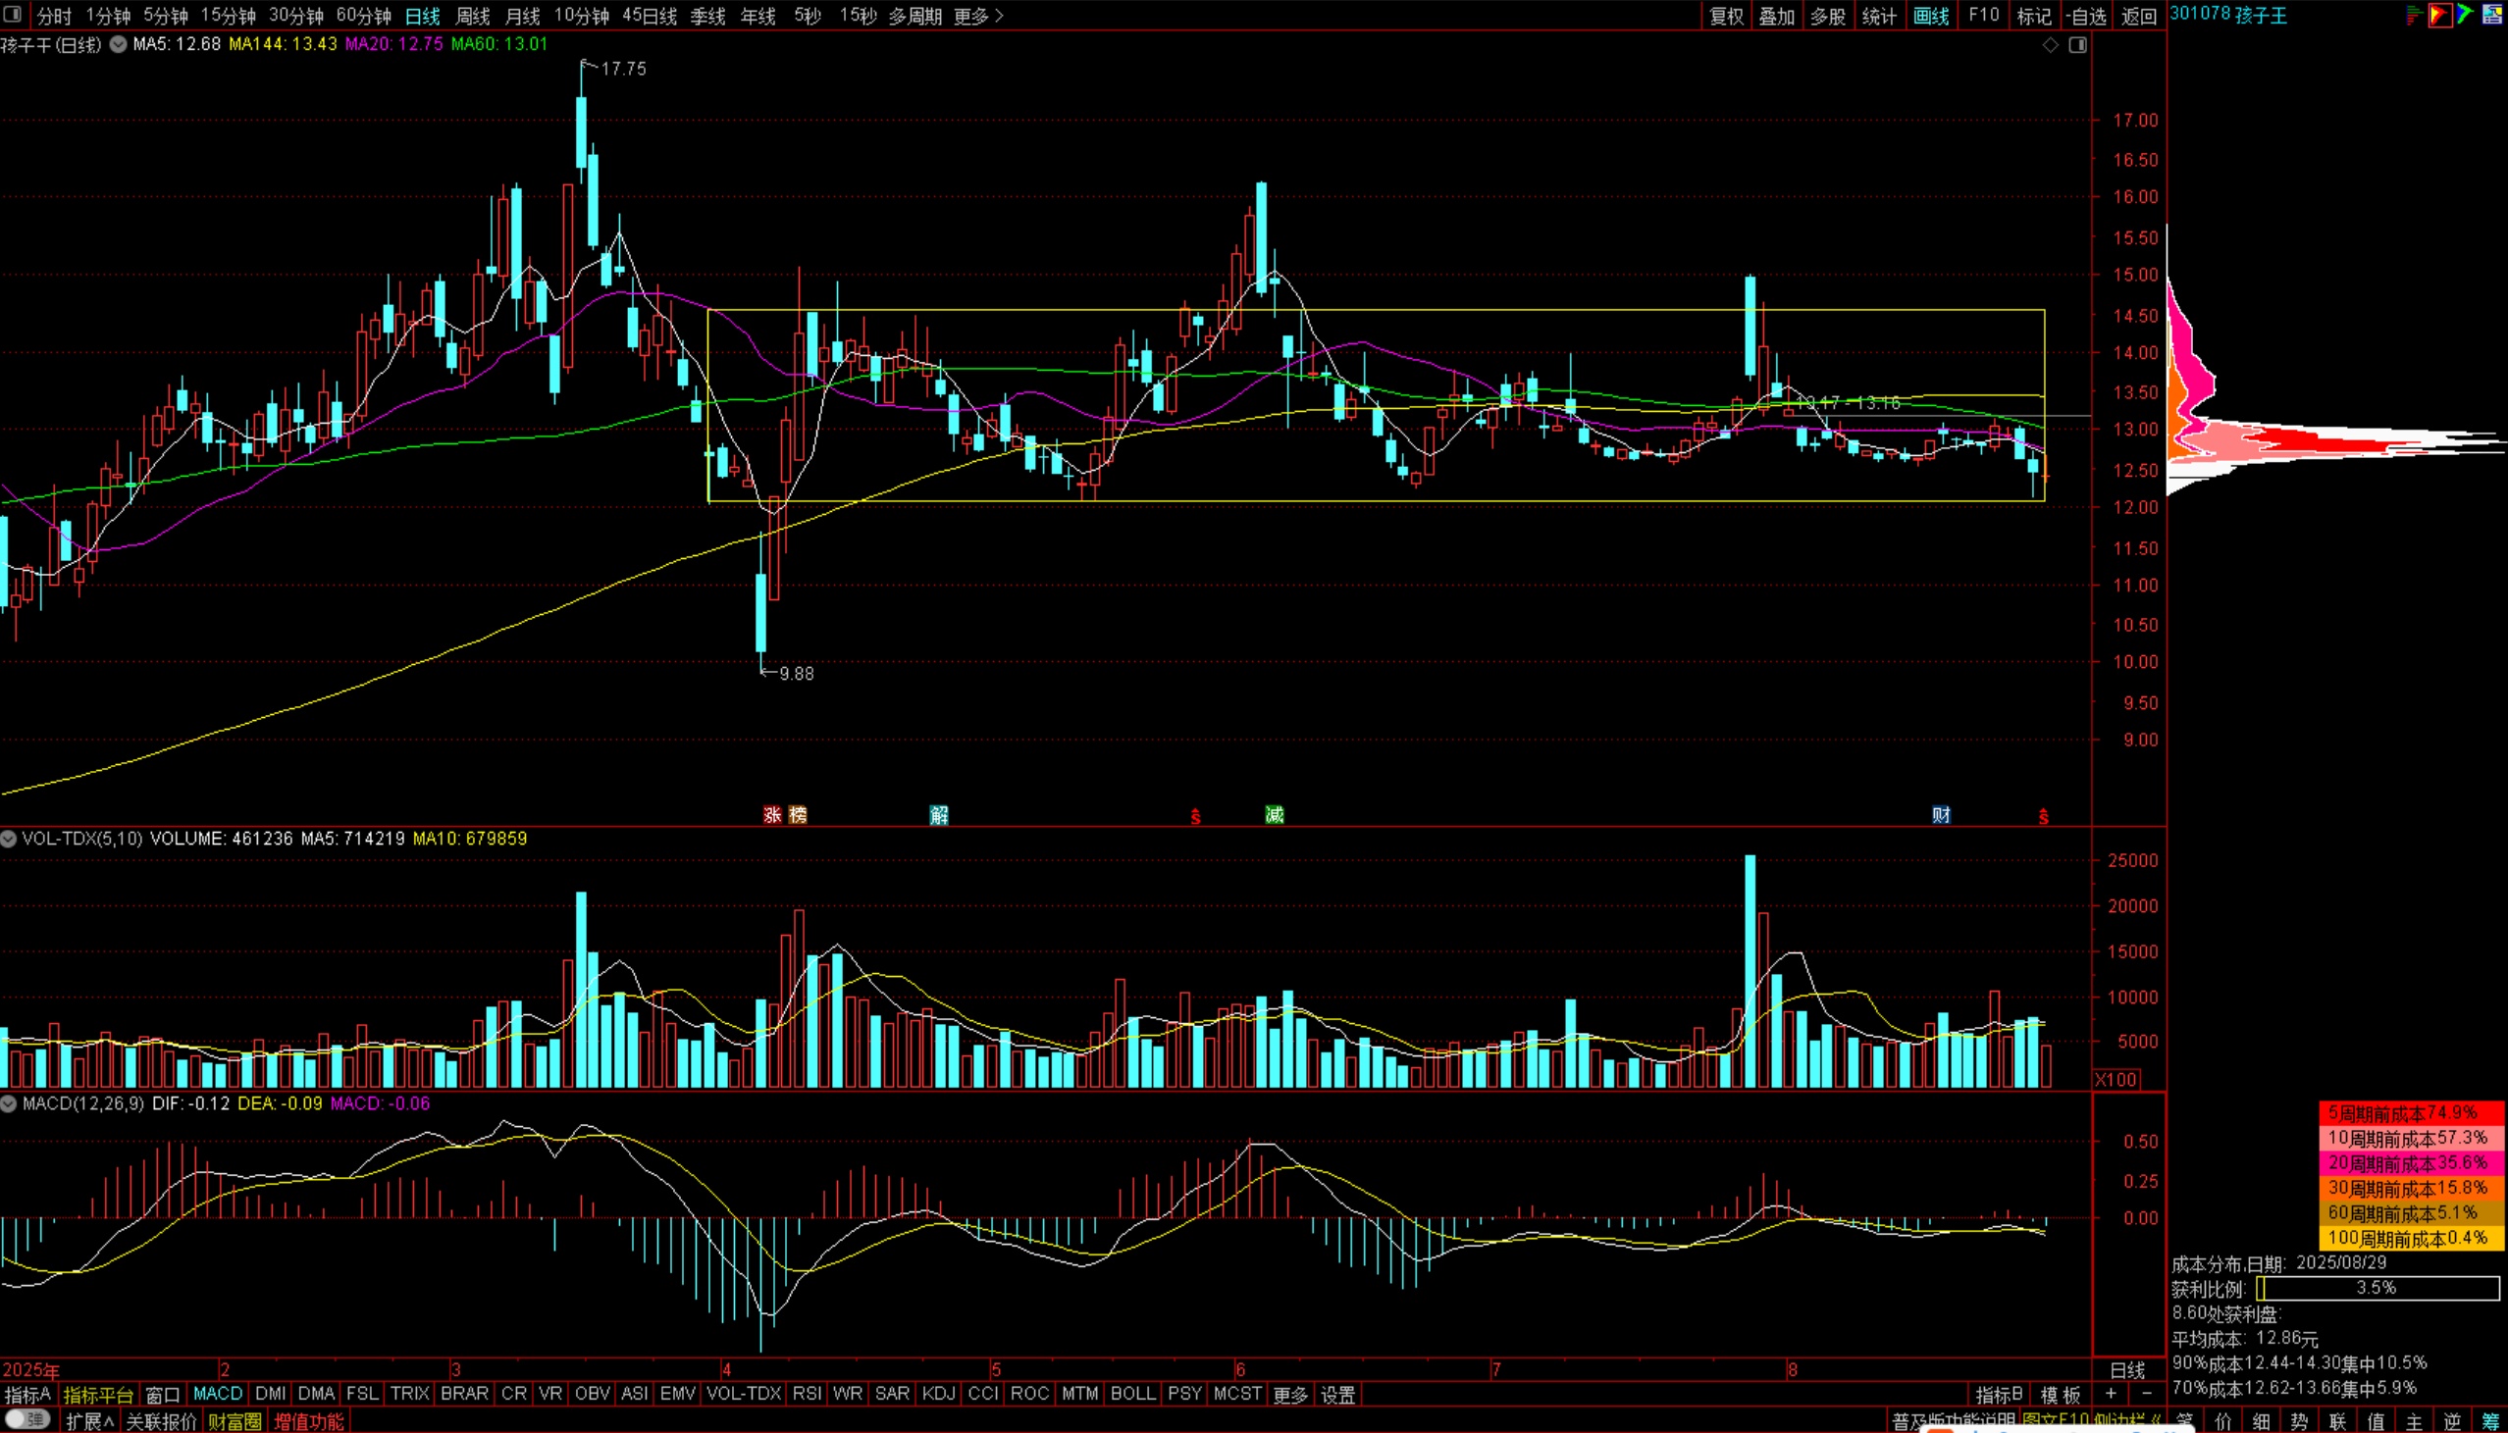Open F10 company info
The width and height of the screenshot is (2508, 1433).
1983,16
